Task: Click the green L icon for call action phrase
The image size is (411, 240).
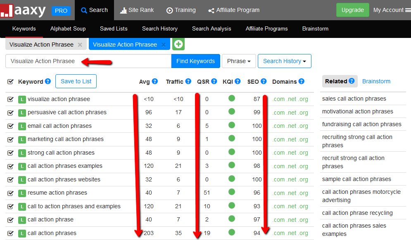Action: coord(22,220)
